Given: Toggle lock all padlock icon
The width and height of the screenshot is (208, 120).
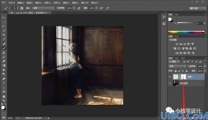Looking at the screenshot, I should click(187, 71).
